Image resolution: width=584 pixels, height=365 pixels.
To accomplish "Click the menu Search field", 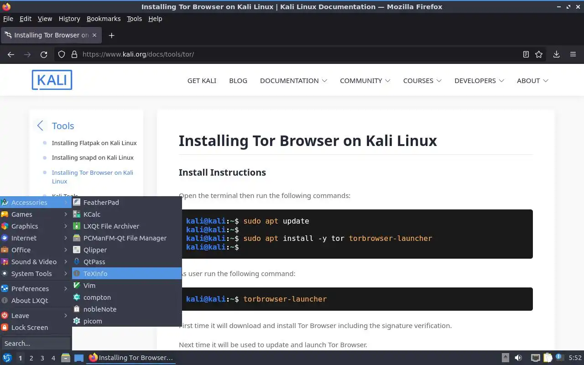I will point(36,344).
